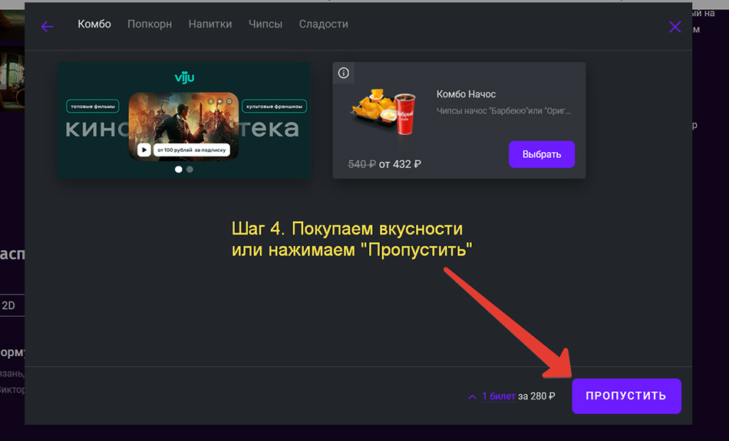Switch to the Комбо tab
The height and width of the screenshot is (441, 729).
coord(94,25)
